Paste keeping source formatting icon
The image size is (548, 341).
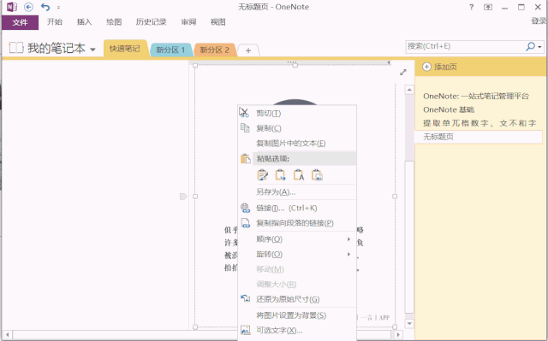[263, 175]
